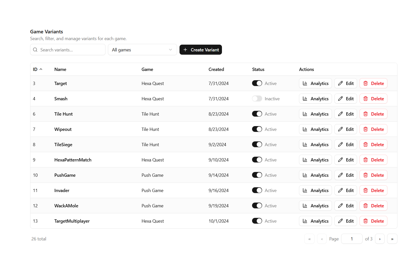Turn off the PushGame active switch
The image size is (414, 266).
click(257, 175)
